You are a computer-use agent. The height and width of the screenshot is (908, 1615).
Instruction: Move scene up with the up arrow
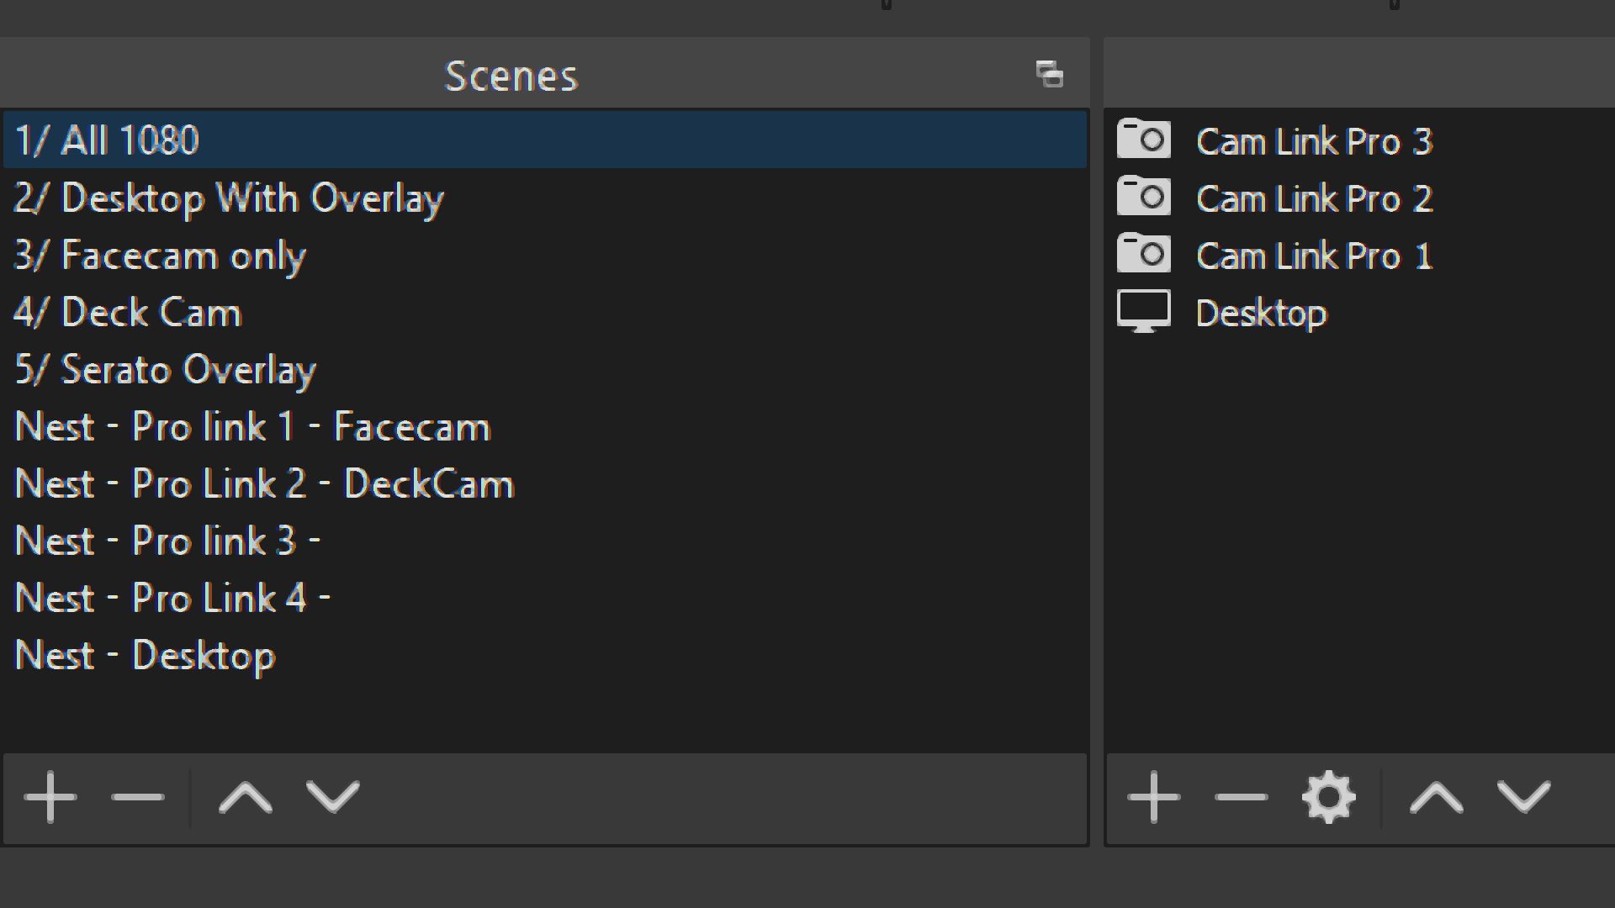(x=246, y=796)
